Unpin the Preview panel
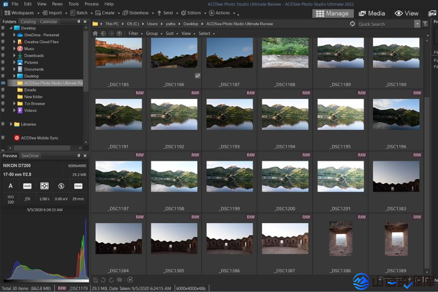This screenshot has width=438, height=292. point(79,156)
